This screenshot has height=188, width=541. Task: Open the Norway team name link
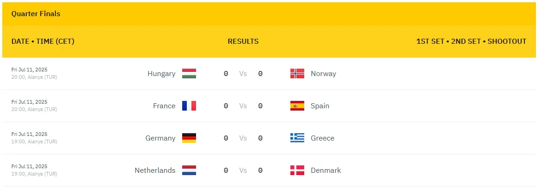click(x=323, y=74)
